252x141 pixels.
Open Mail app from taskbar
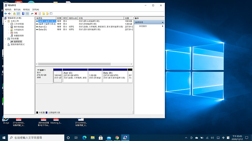click(x=109, y=138)
